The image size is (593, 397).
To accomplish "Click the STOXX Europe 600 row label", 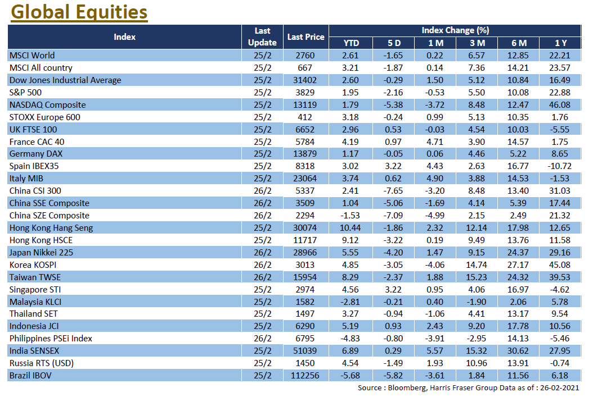I will (44, 117).
